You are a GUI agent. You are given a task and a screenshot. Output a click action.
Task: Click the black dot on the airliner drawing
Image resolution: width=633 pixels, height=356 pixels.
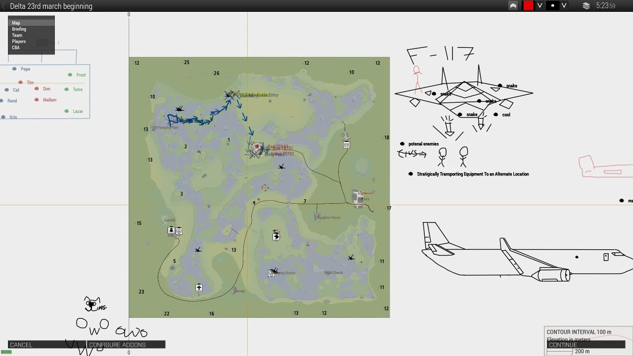tap(577, 257)
